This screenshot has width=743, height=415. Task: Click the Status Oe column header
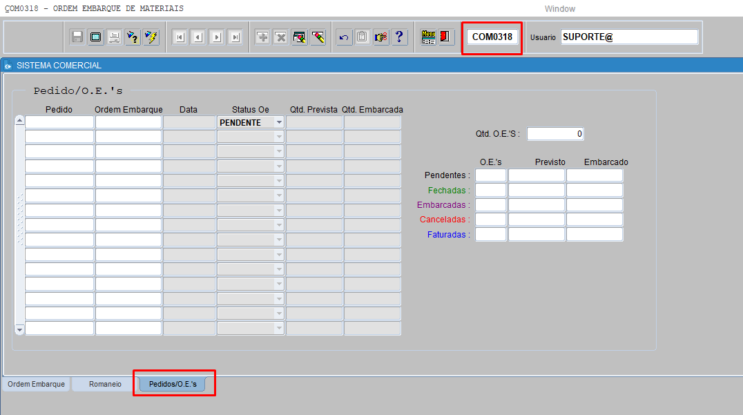coord(250,109)
